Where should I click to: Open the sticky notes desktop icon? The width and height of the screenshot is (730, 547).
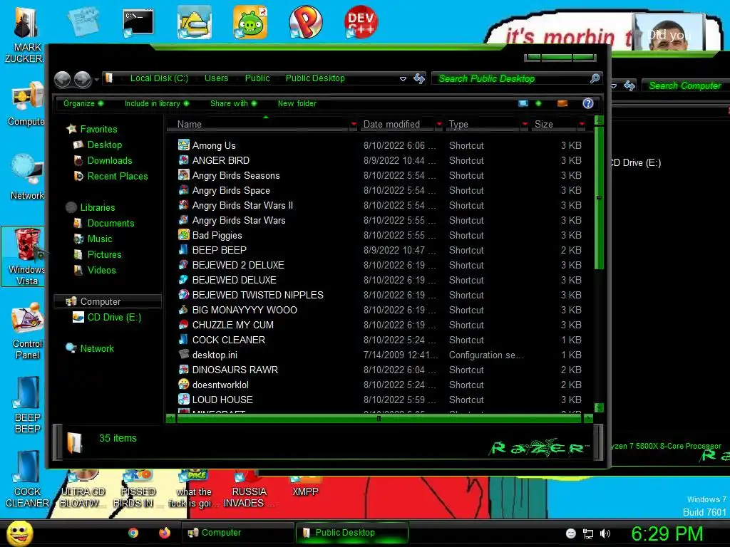pyautogui.click(x=83, y=22)
